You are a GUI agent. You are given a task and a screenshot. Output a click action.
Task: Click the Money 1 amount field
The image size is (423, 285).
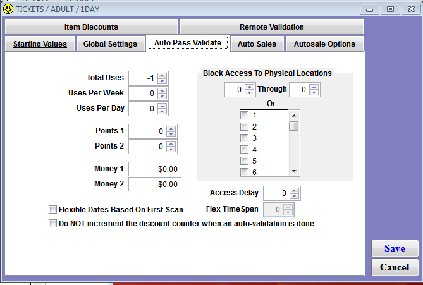155,169
